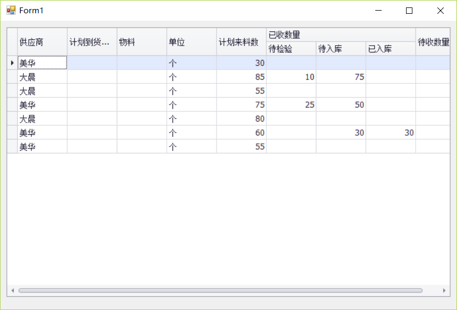Click the 55 value in the 大晨 row
Viewport: 457px width, 310px height.
click(x=242, y=91)
